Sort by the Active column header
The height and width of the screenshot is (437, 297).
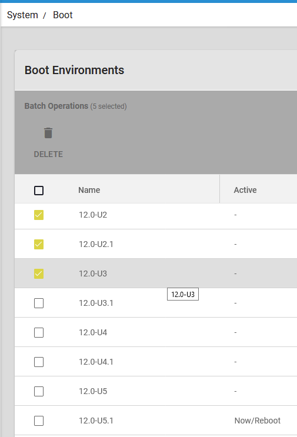tap(245, 190)
